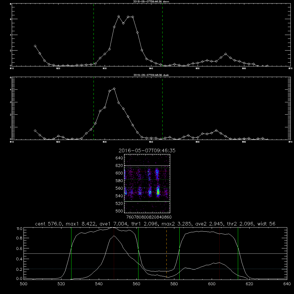
Task: Click y-axis label 0.4 on bottom profile plot
Action: coord(19,259)
